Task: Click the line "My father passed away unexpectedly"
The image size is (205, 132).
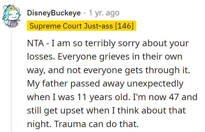Action: click(x=105, y=84)
